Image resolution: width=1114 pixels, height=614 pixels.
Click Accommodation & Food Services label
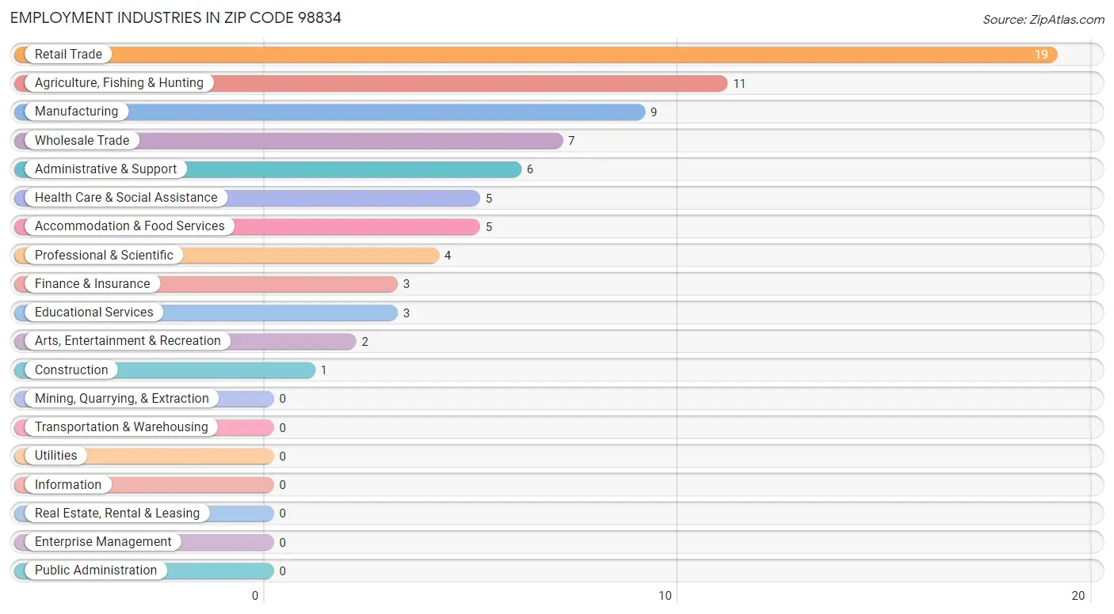[130, 226]
